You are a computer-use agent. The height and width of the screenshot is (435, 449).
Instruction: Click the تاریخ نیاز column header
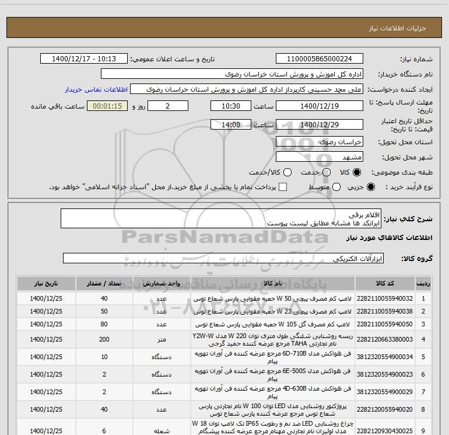[46, 284]
